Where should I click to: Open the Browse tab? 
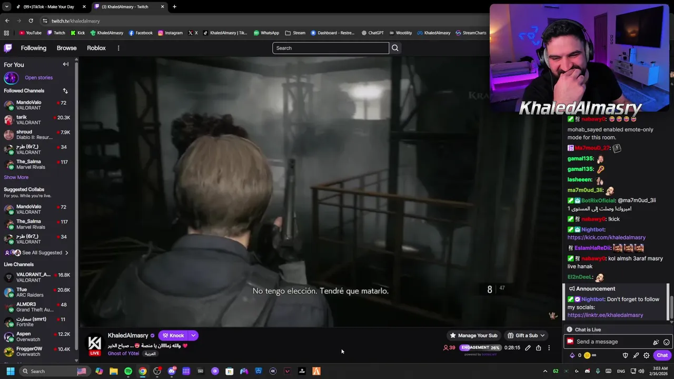click(67, 48)
